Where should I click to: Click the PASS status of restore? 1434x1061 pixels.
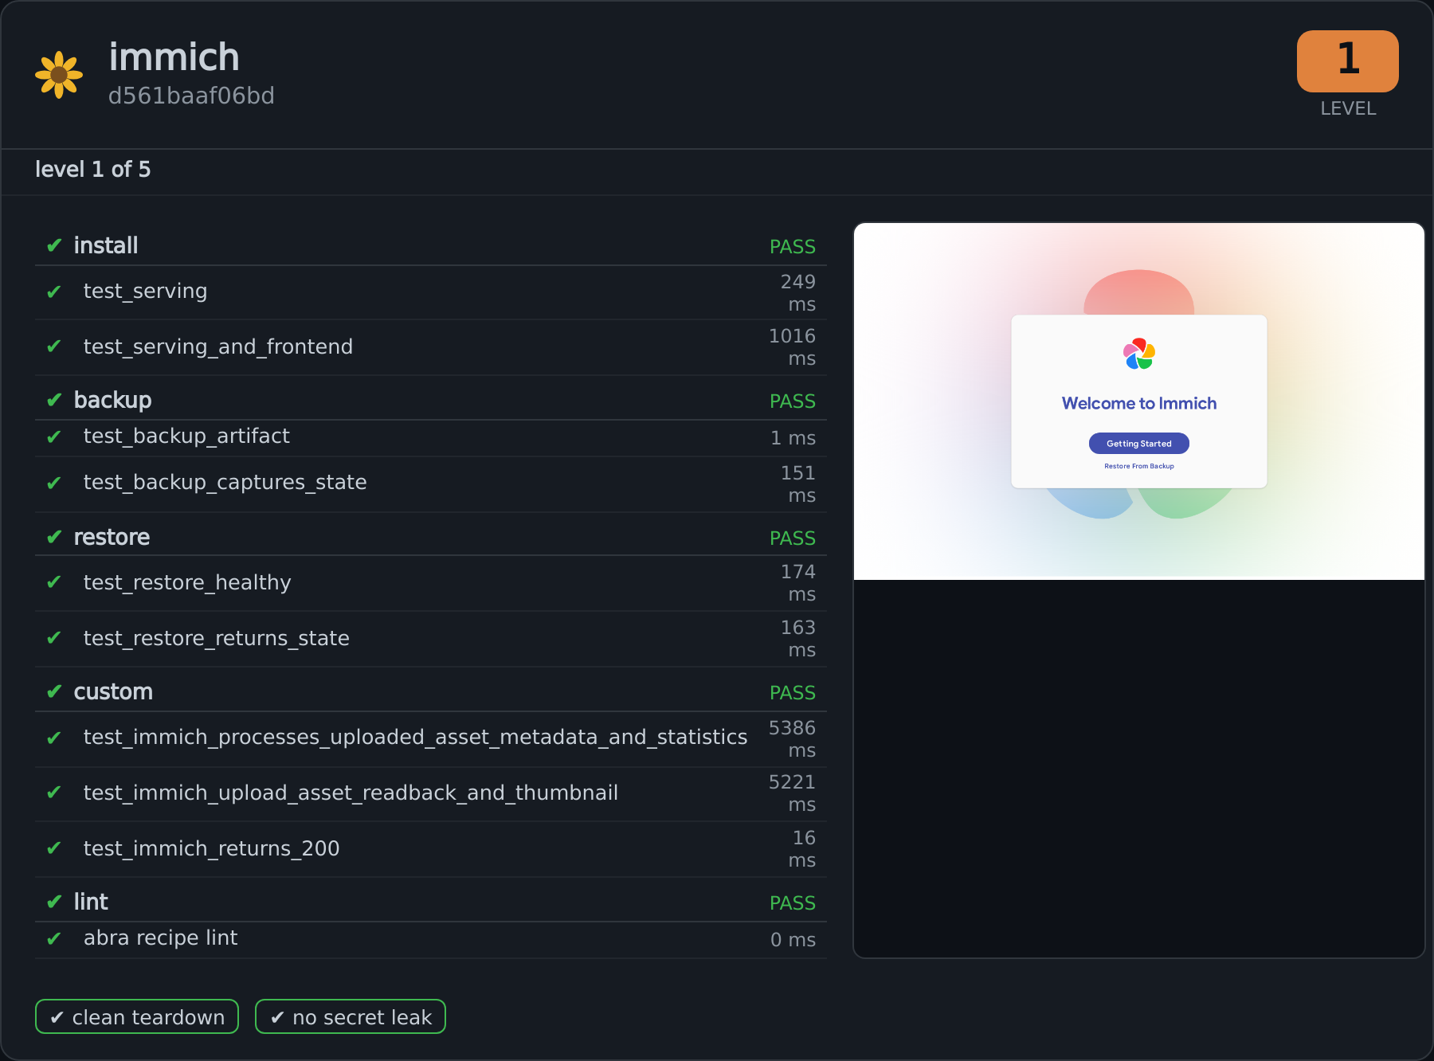(793, 538)
